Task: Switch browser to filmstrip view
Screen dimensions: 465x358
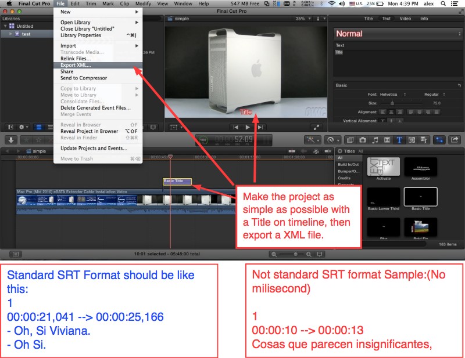Action: point(39,127)
